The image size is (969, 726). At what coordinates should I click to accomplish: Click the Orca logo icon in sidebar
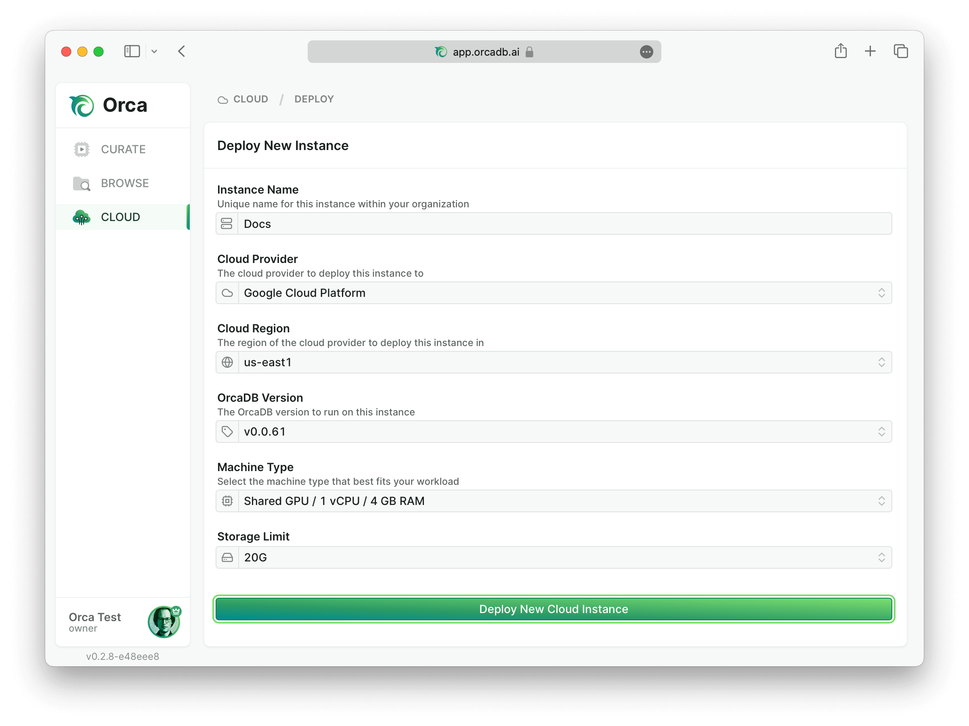coord(82,105)
